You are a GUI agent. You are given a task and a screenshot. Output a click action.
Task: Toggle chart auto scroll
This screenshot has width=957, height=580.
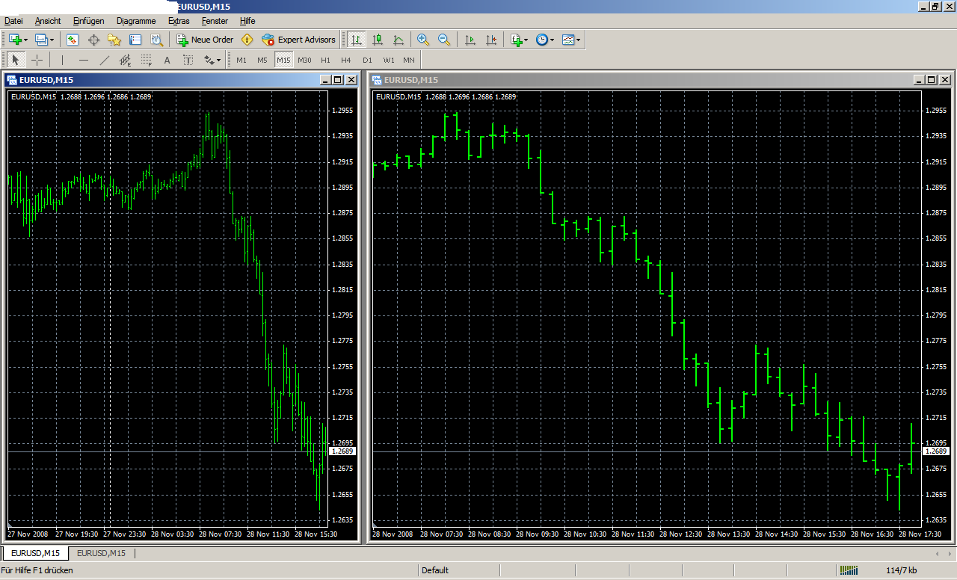pos(470,40)
